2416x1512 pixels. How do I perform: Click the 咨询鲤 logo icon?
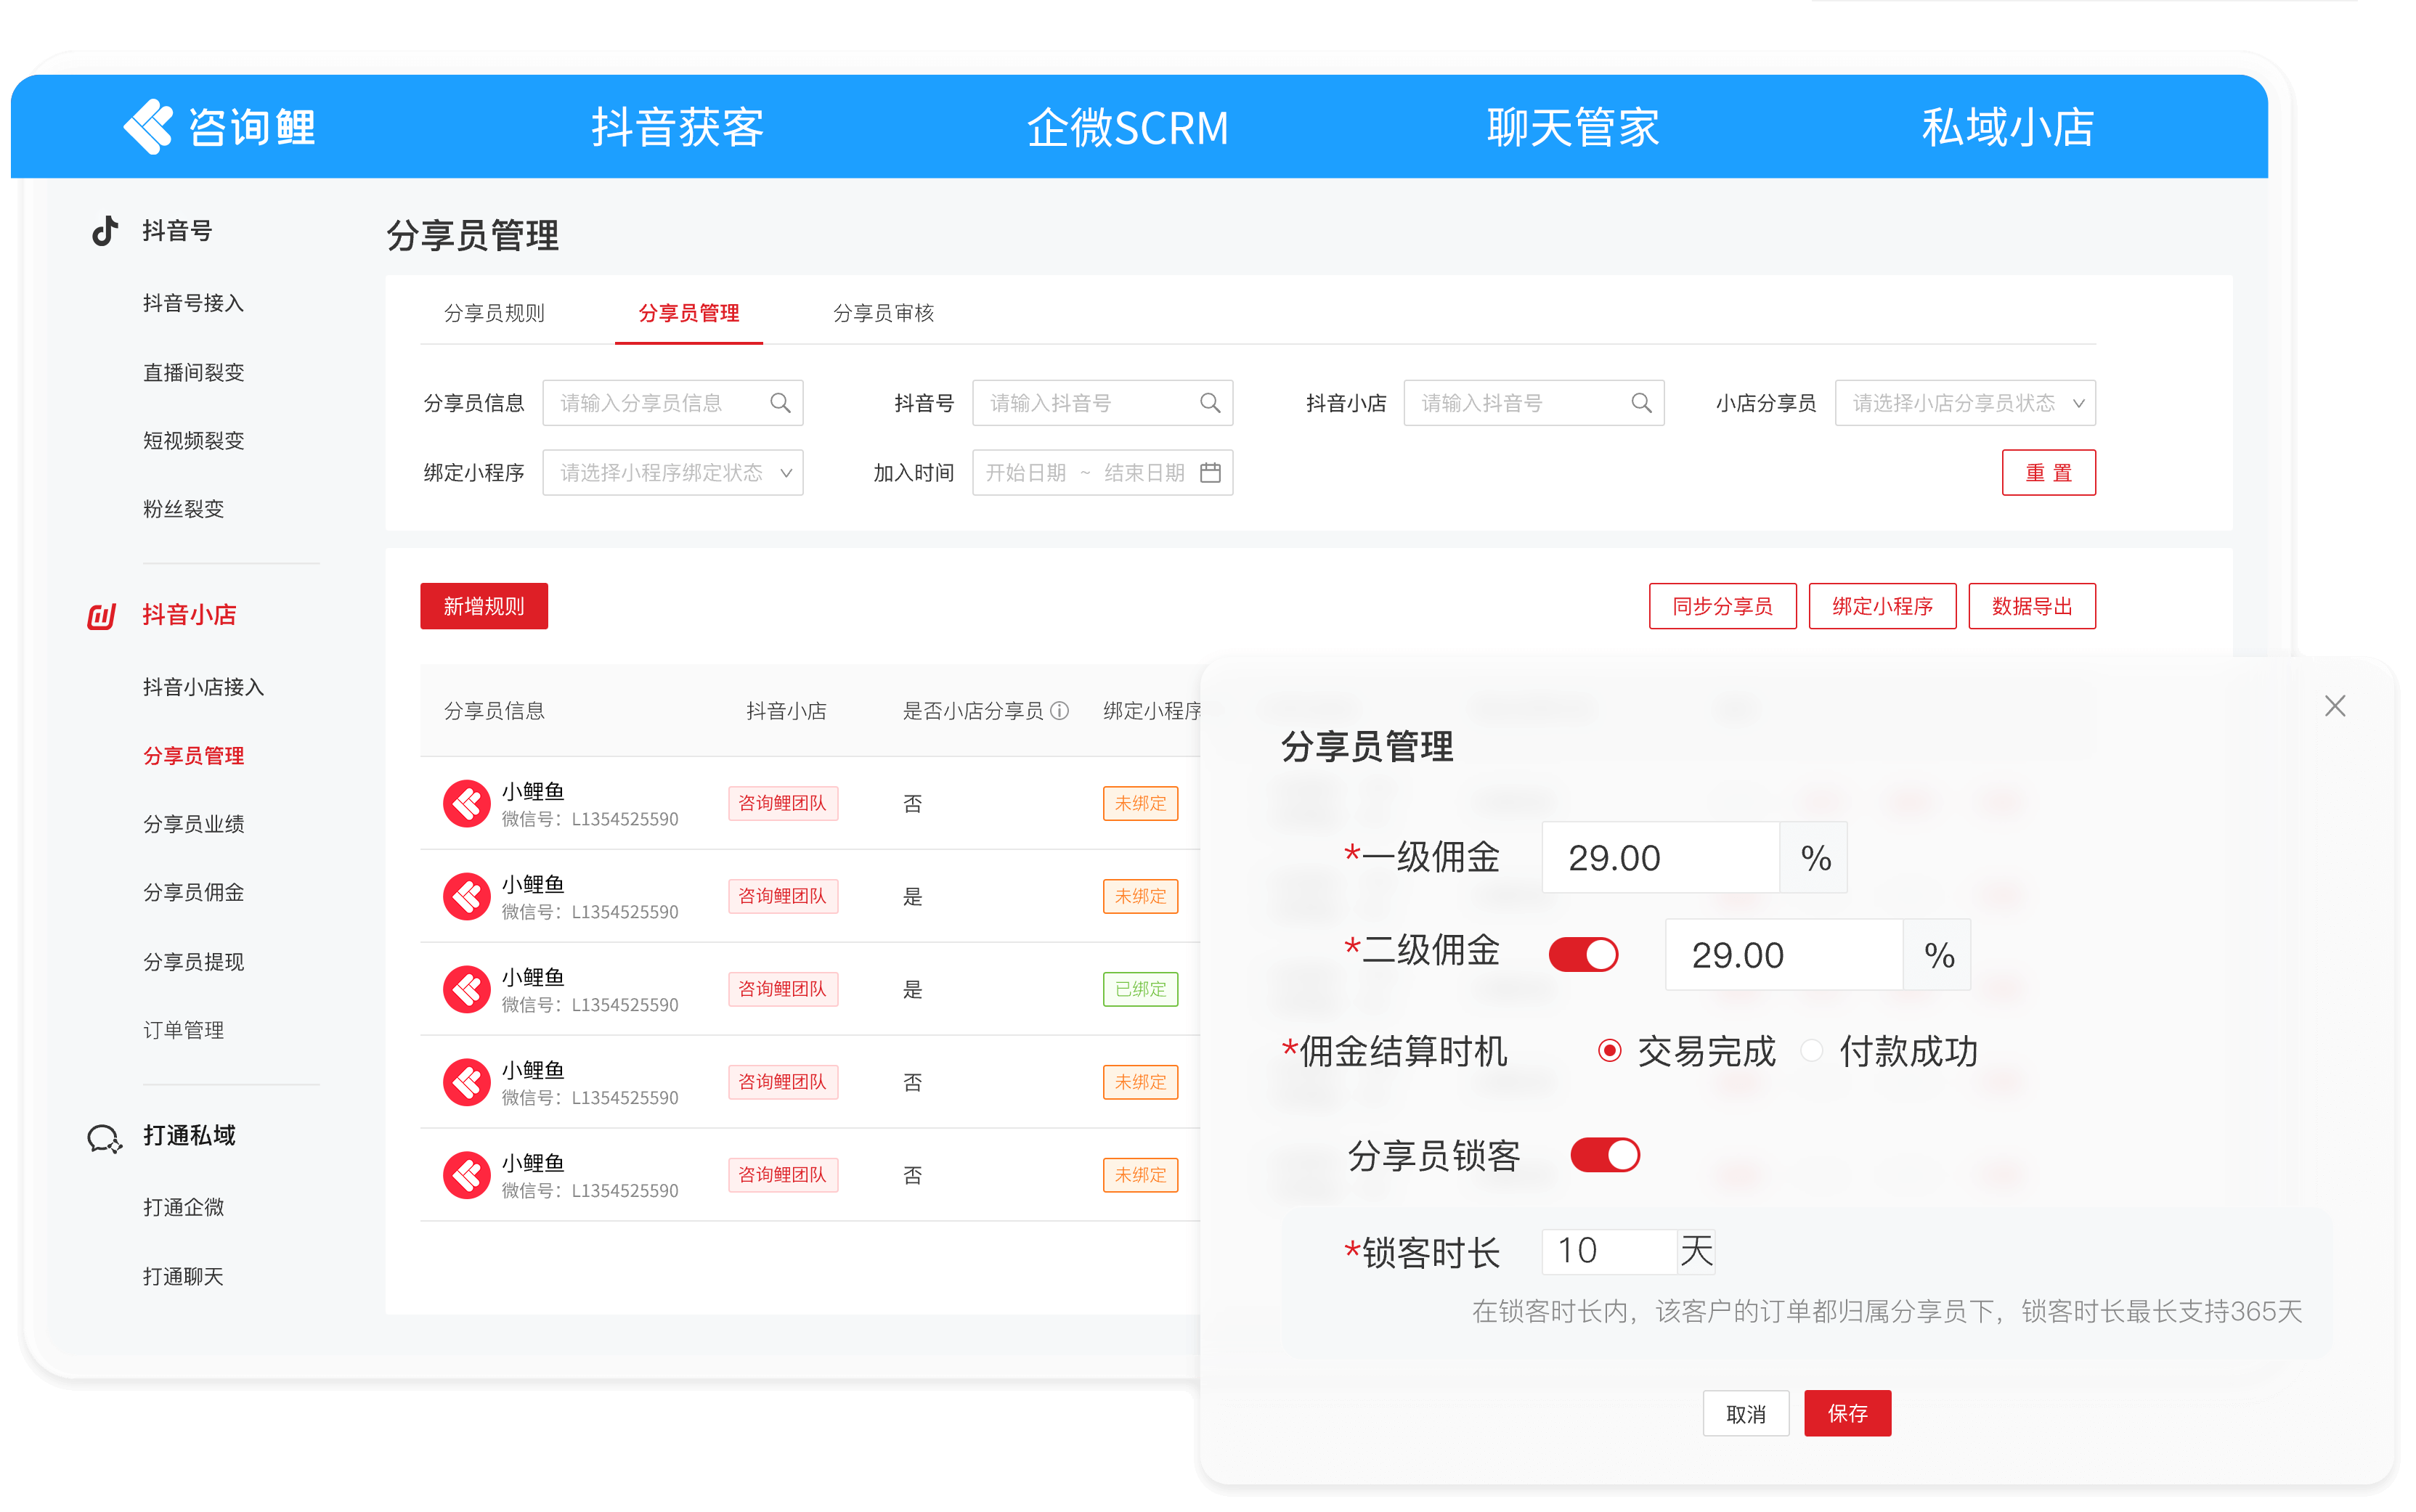tap(148, 127)
